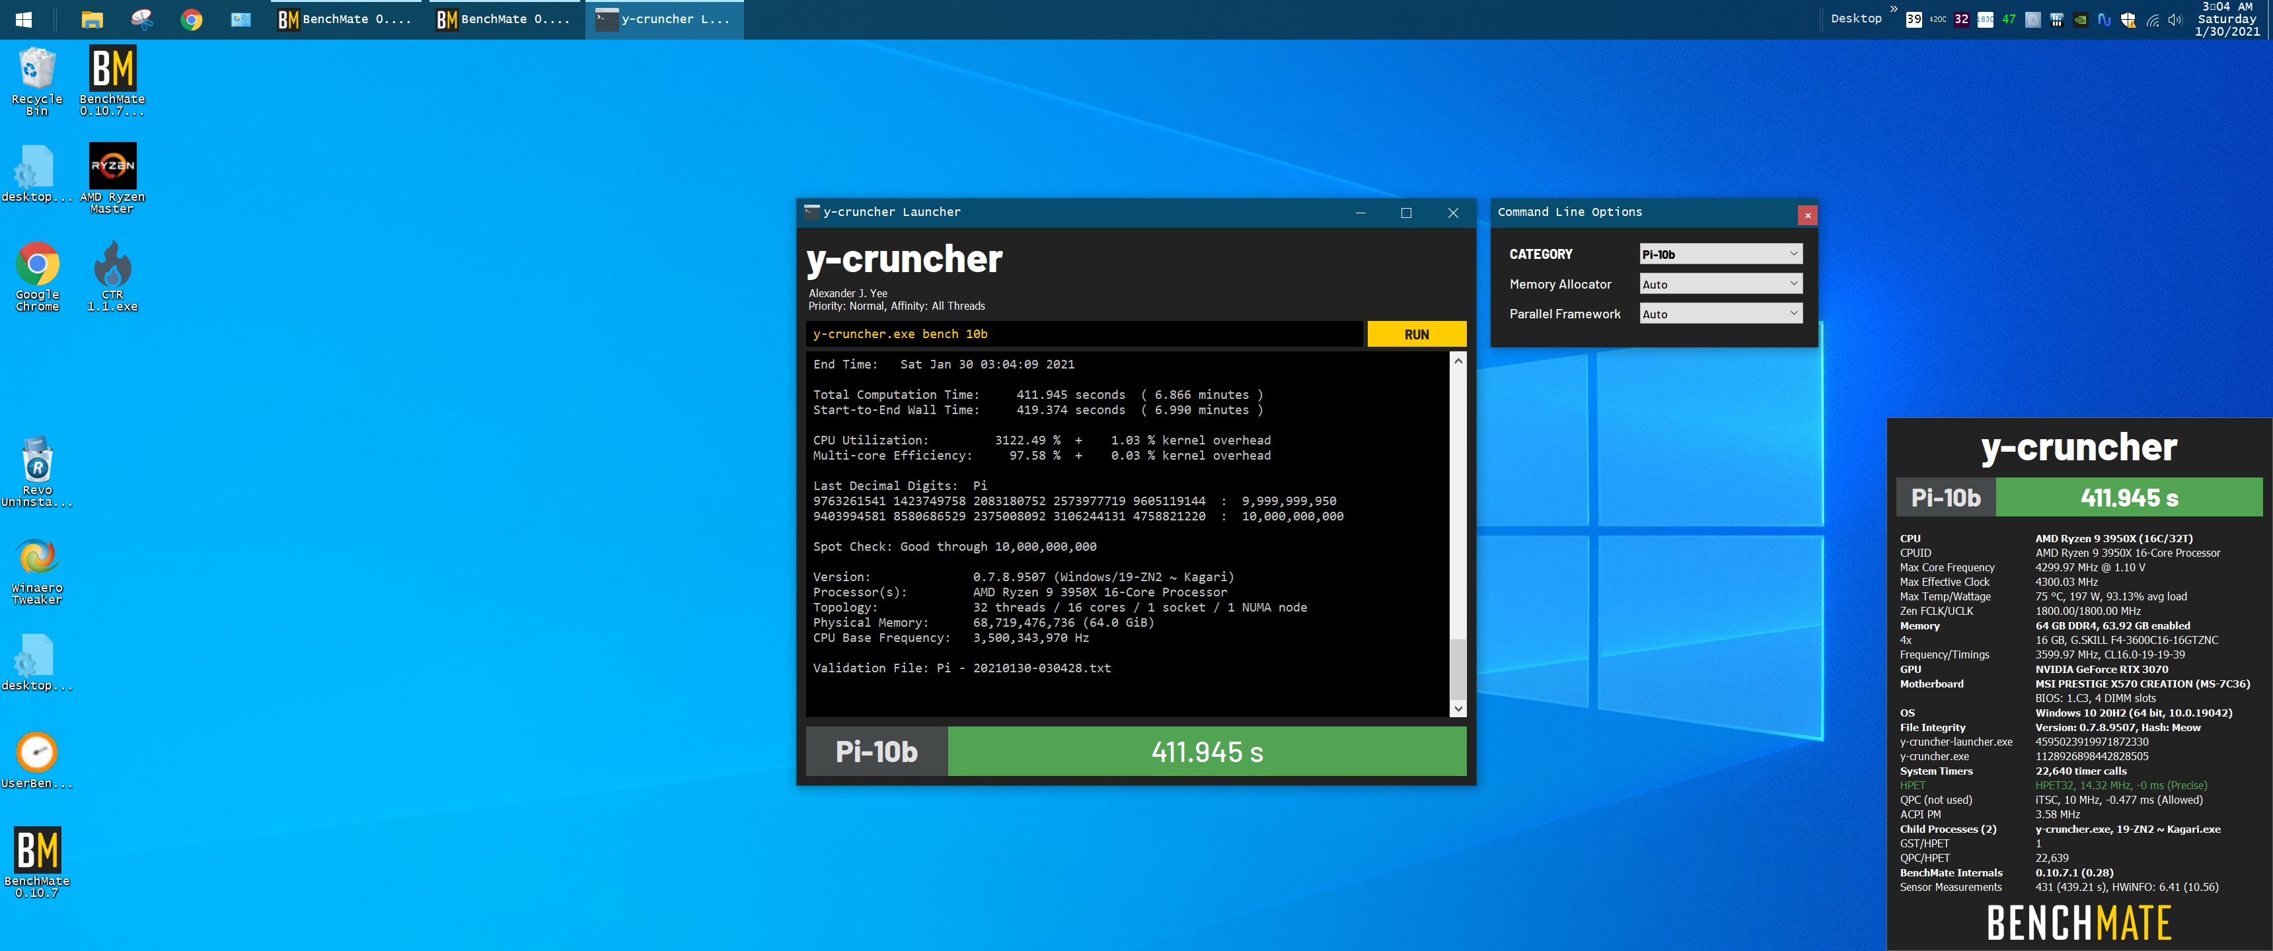2273x951 pixels.
Task: Click the green 411.945 s score in BenchMate panel
Action: point(2128,497)
